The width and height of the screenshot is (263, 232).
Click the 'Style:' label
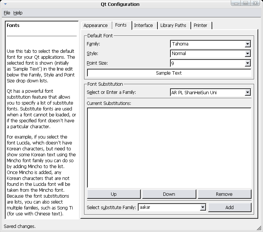click(x=92, y=54)
